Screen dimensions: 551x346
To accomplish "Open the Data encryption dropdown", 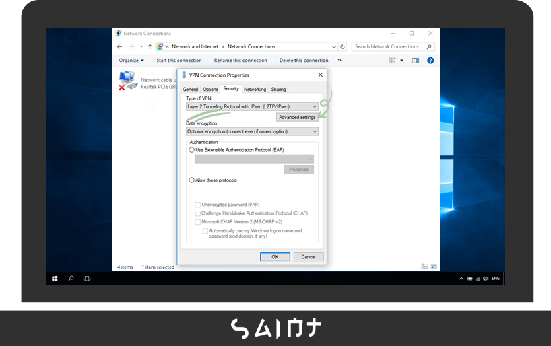I will coord(252,131).
